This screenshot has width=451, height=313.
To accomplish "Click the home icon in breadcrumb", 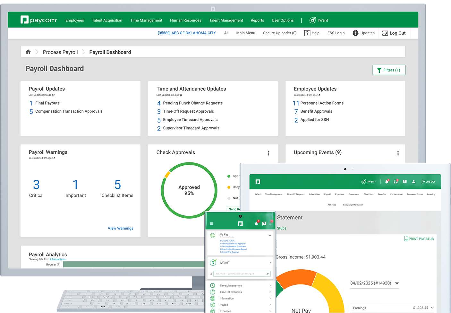I will point(28,52).
